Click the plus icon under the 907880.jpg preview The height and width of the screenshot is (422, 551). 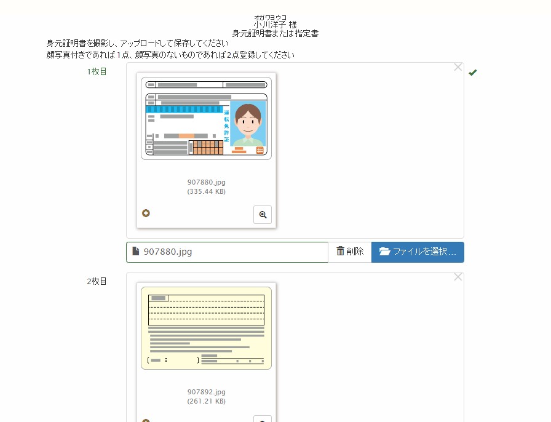click(x=146, y=213)
